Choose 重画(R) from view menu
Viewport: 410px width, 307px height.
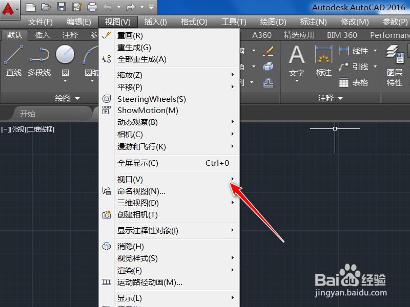click(x=169, y=35)
